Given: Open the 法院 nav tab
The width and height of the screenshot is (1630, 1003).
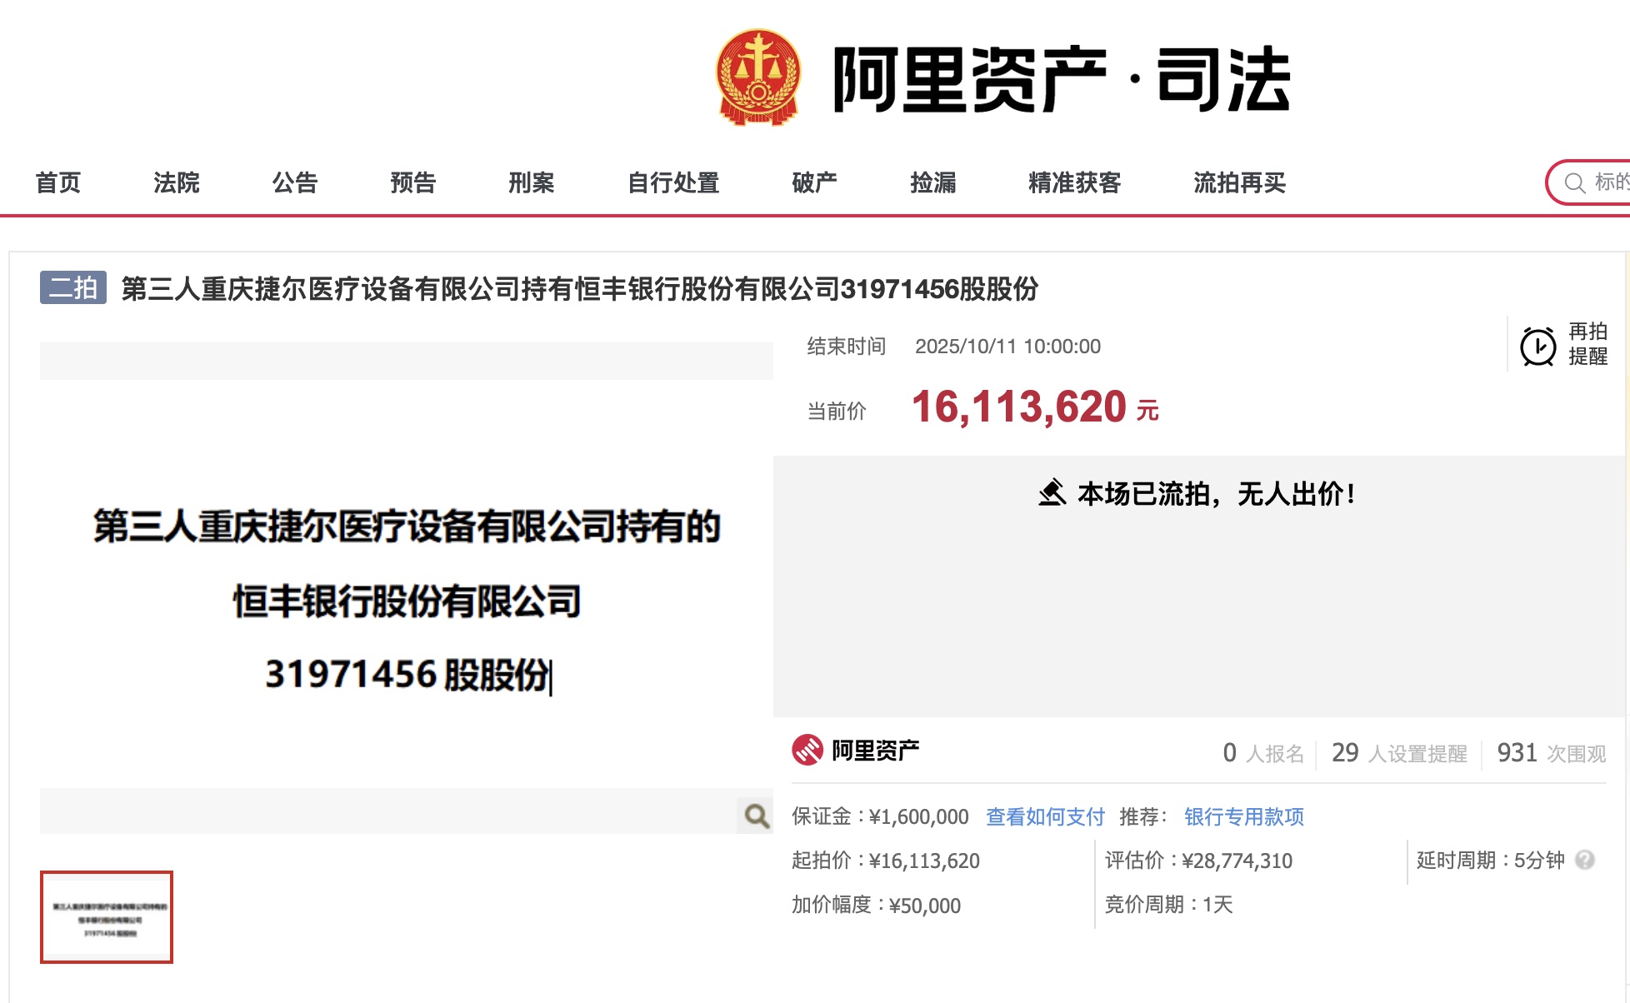Looking at the screenshot, I should pyautogui.click(x=176, y=182).
